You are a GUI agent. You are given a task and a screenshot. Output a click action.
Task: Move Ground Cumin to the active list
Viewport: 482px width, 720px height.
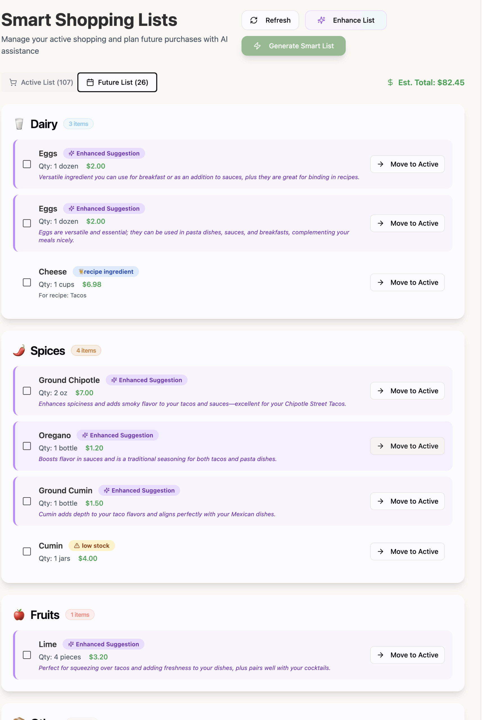click(407, 501)
